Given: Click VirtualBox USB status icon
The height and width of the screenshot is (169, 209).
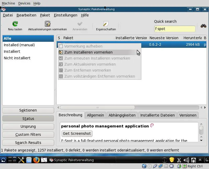Looking at the screenshot, I should [x=155, y=166].
